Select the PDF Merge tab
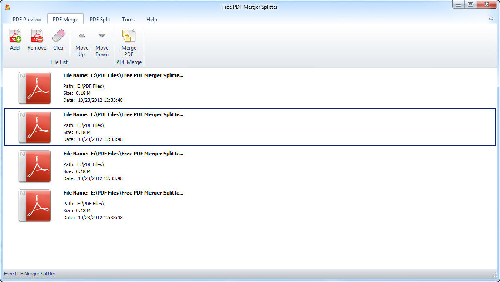The image size is (500, 282). click(x=65, y=20)
